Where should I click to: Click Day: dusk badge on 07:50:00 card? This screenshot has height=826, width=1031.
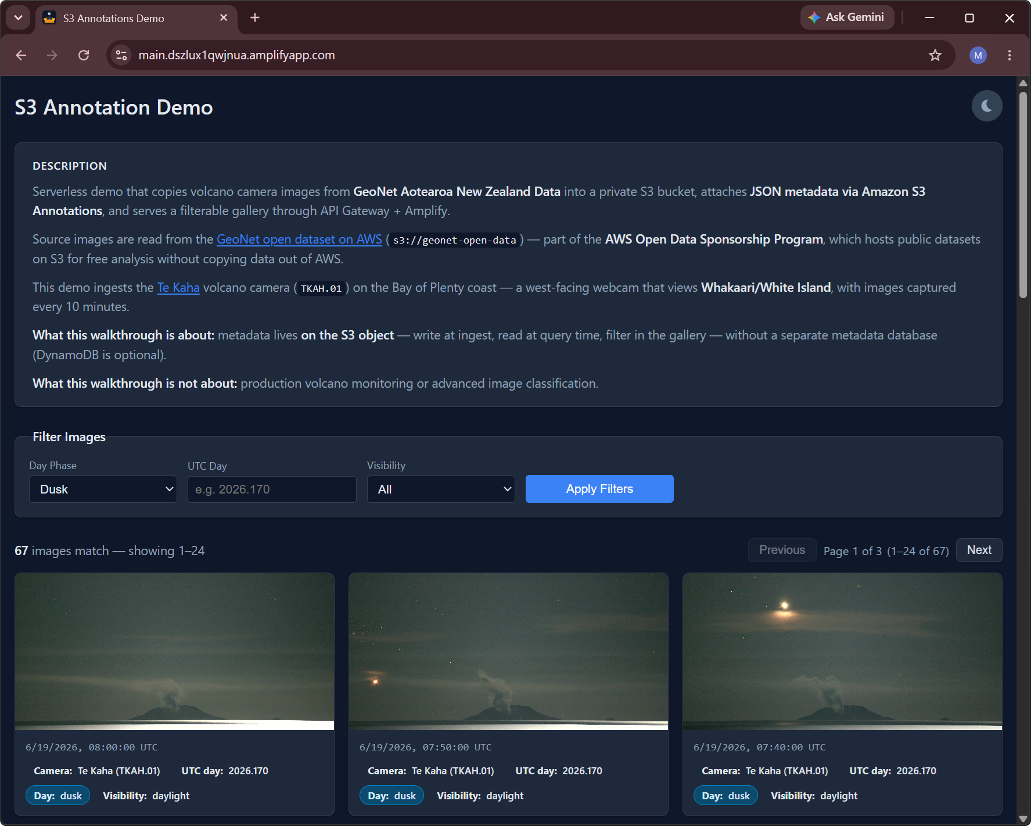[x=391, y=796]
